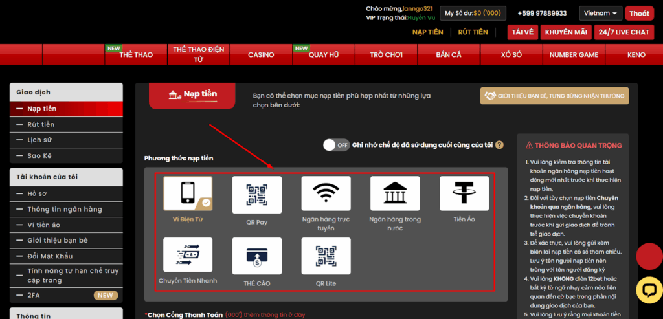Image resolution: width=663 pixels, height=319 pixels.
Task: Open NUMBER GAME menu
Action: pyautogui.click(x=574, y=54)
